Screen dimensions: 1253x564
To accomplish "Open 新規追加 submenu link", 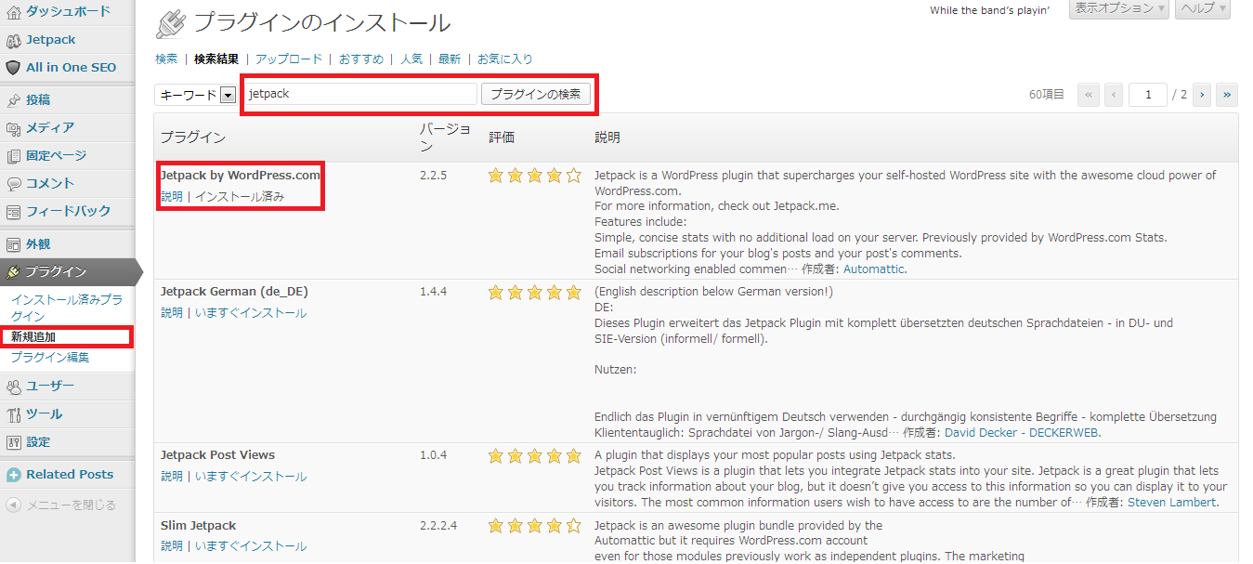I will click(33, 336).
